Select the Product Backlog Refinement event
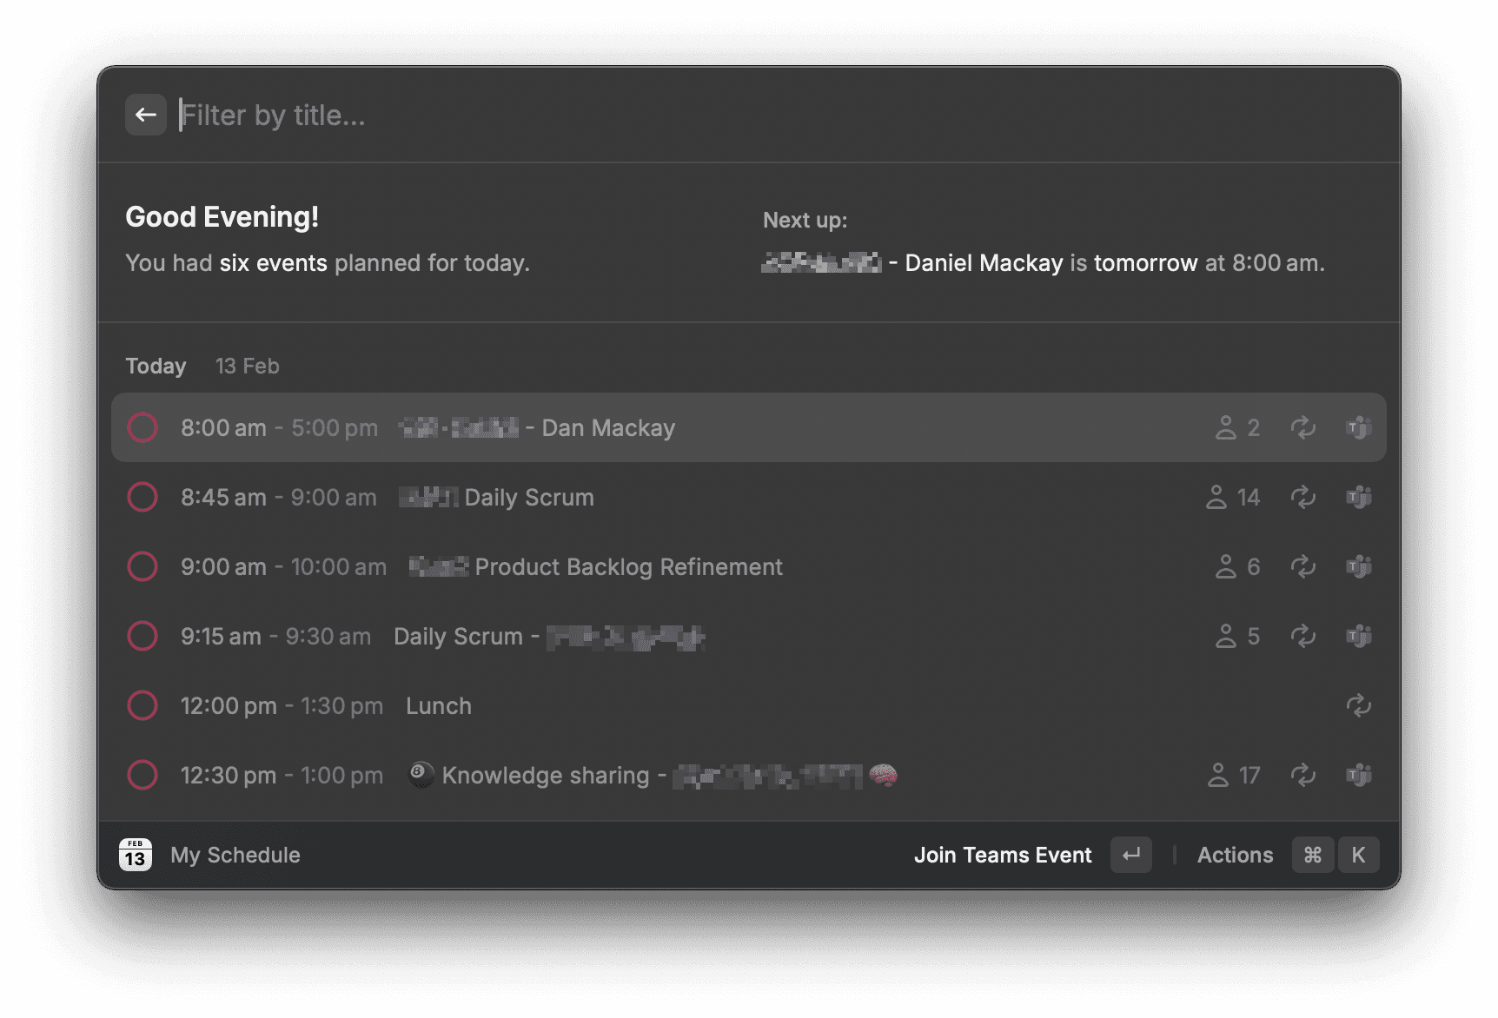1498x1018 pixels. tap(749, 566)
